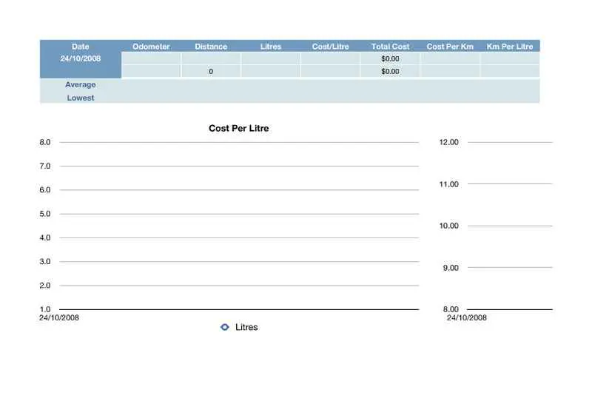This screenshot has width=592, height=418.
Task: Click the Litres legend circle marker
Action: [225, 327]
